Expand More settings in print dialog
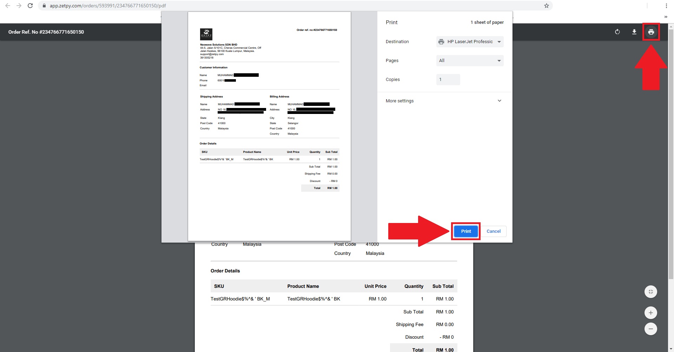Image resolution: width=674 pixels, height=352 pixels. pos(445,101)
